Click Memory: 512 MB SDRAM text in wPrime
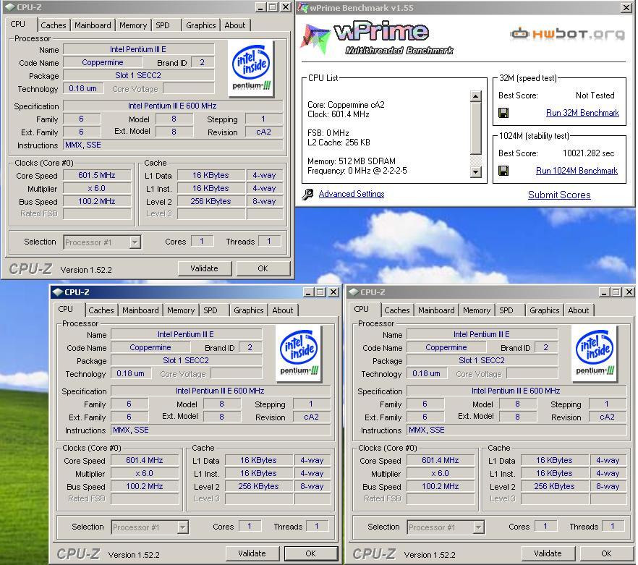 [352, 161]
